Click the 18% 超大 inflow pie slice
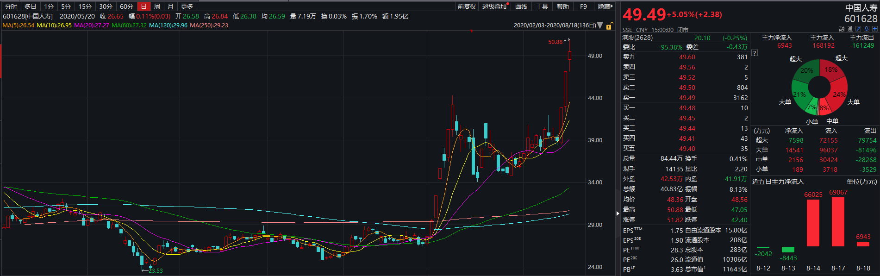The height and width of the screenshot is (276, 880). [x=831, y=69]
